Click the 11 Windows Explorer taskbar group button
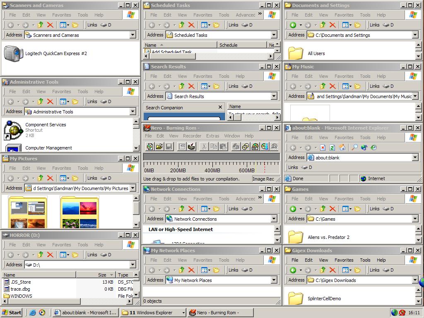The height and width of the screenshot is (318, 424). pyautogui.click(x=152, y=313)
